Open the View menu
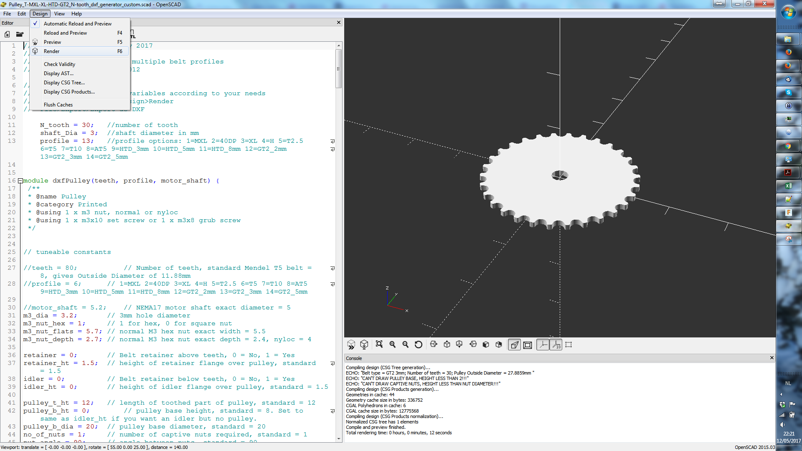This screenshot has height=451, width=802. 59,14
